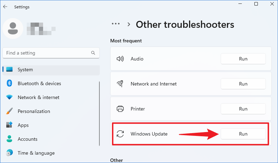This screenshot has height=163, width=278.
Task: Run the Printer troubleshooter
Action: (x=243, y=109)
